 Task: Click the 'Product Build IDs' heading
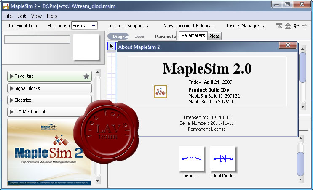pos(209,90)
